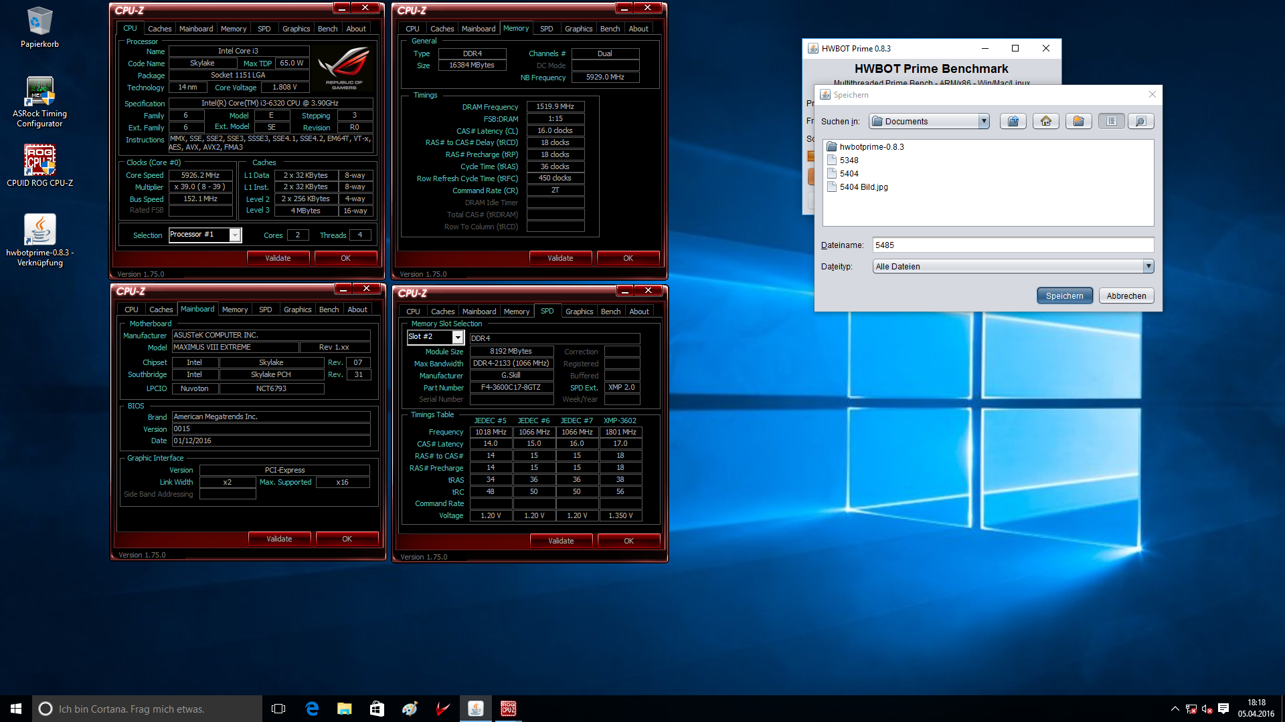1285x722 pixels.
Task: Create a new folder in Speichern dialog
Action: pyautogui.click(x=1078, y=121)
